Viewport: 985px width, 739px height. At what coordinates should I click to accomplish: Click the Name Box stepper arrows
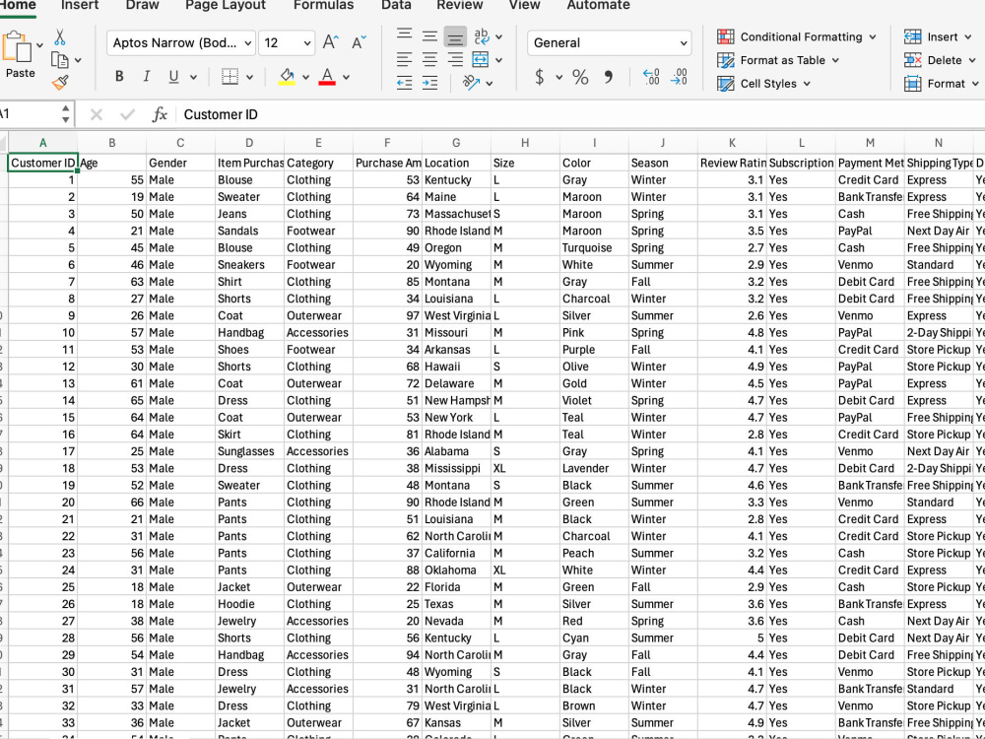click(65, 114)
